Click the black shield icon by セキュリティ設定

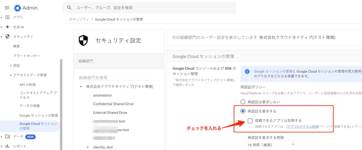click(83, 40)
